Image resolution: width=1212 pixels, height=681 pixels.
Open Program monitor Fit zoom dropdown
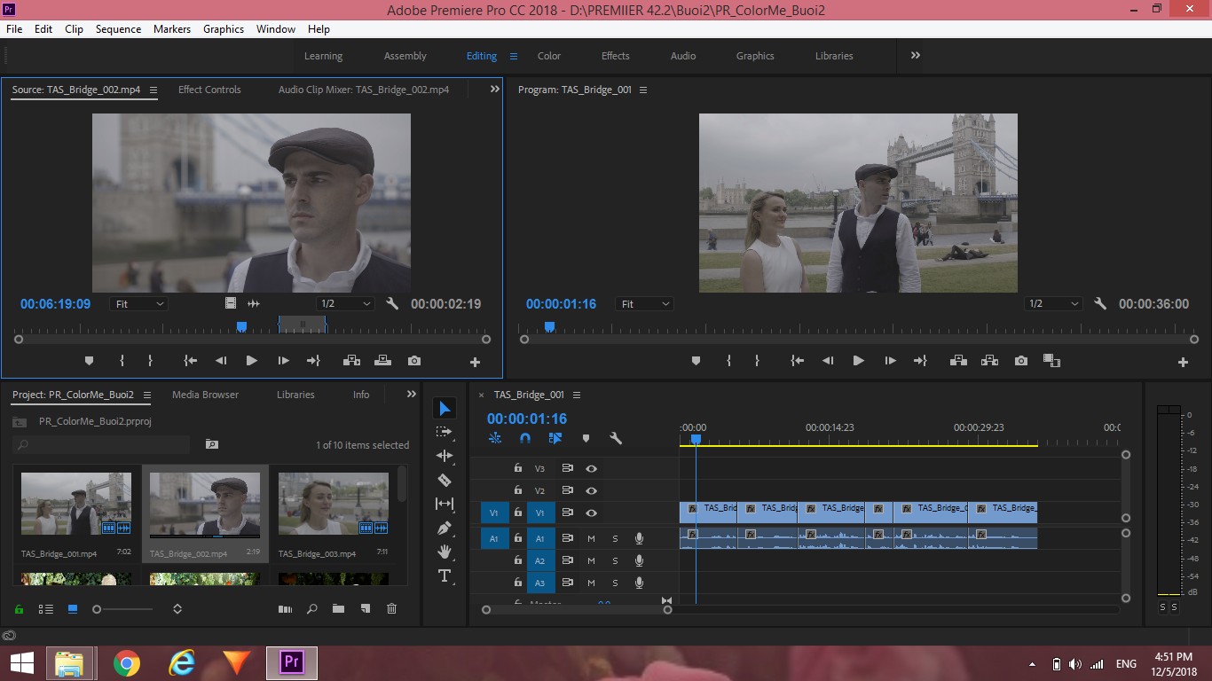point(644,303)
